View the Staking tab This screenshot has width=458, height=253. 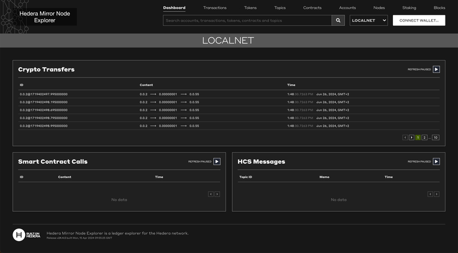point(409,8)
